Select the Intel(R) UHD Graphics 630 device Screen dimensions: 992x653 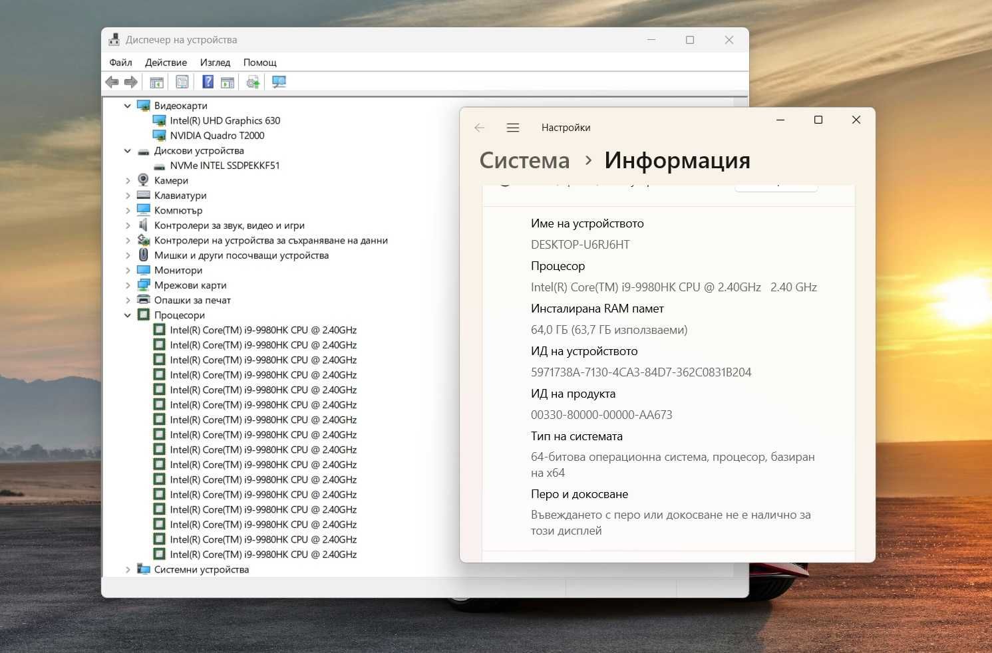[x=225, y=120]
